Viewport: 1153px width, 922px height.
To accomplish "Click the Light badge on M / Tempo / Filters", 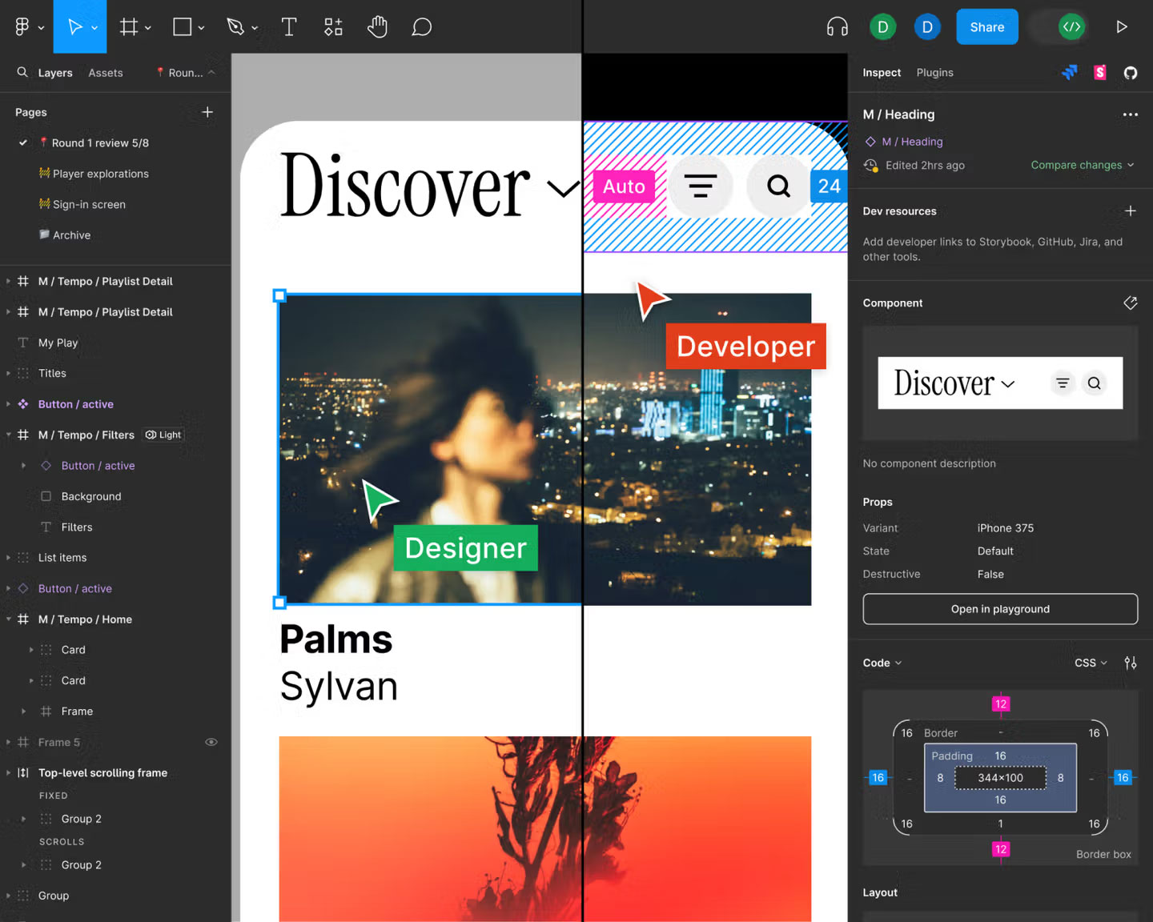I will (163, 435).
